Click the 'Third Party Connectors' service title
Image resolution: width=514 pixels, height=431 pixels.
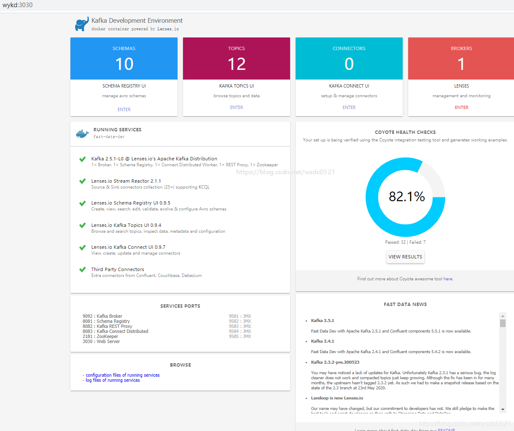(118, 269)
